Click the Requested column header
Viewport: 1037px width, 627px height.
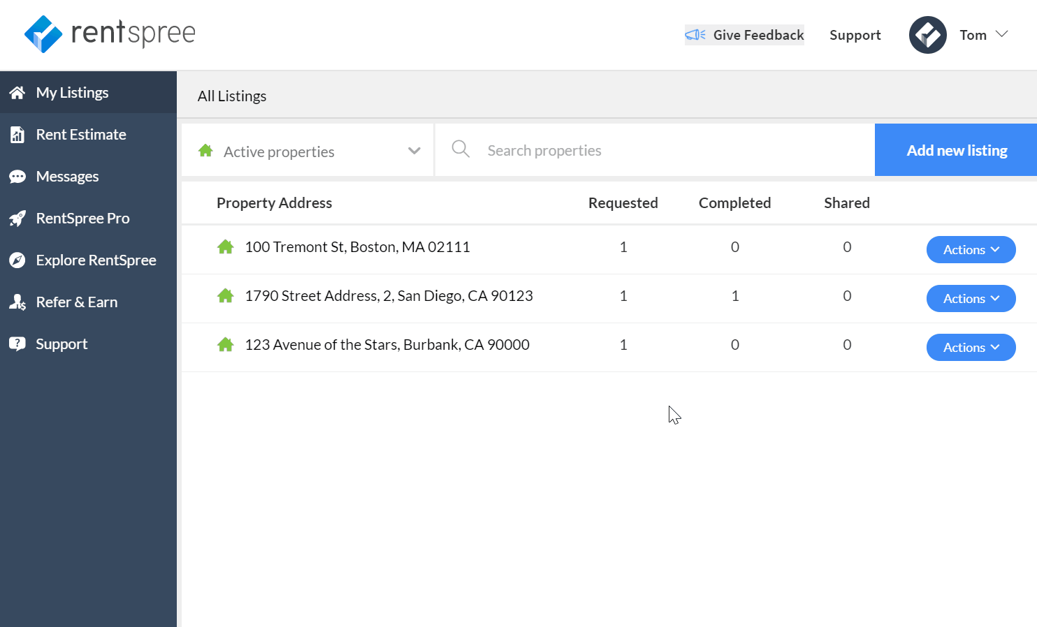tap(623, 202)
